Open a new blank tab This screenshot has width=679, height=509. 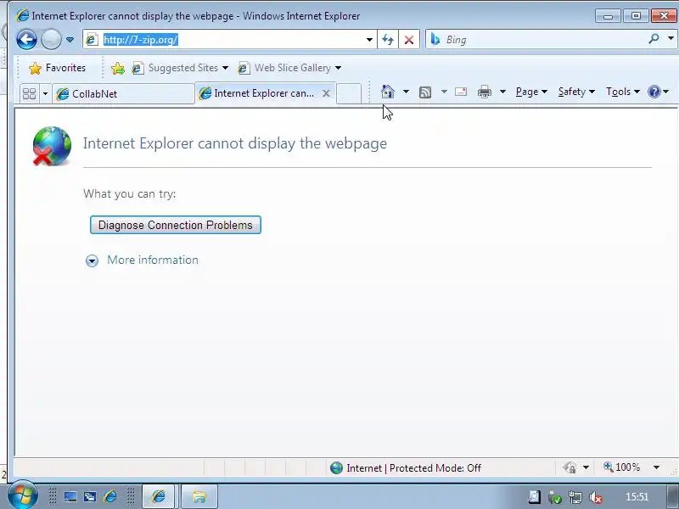(x=349, y=93)
